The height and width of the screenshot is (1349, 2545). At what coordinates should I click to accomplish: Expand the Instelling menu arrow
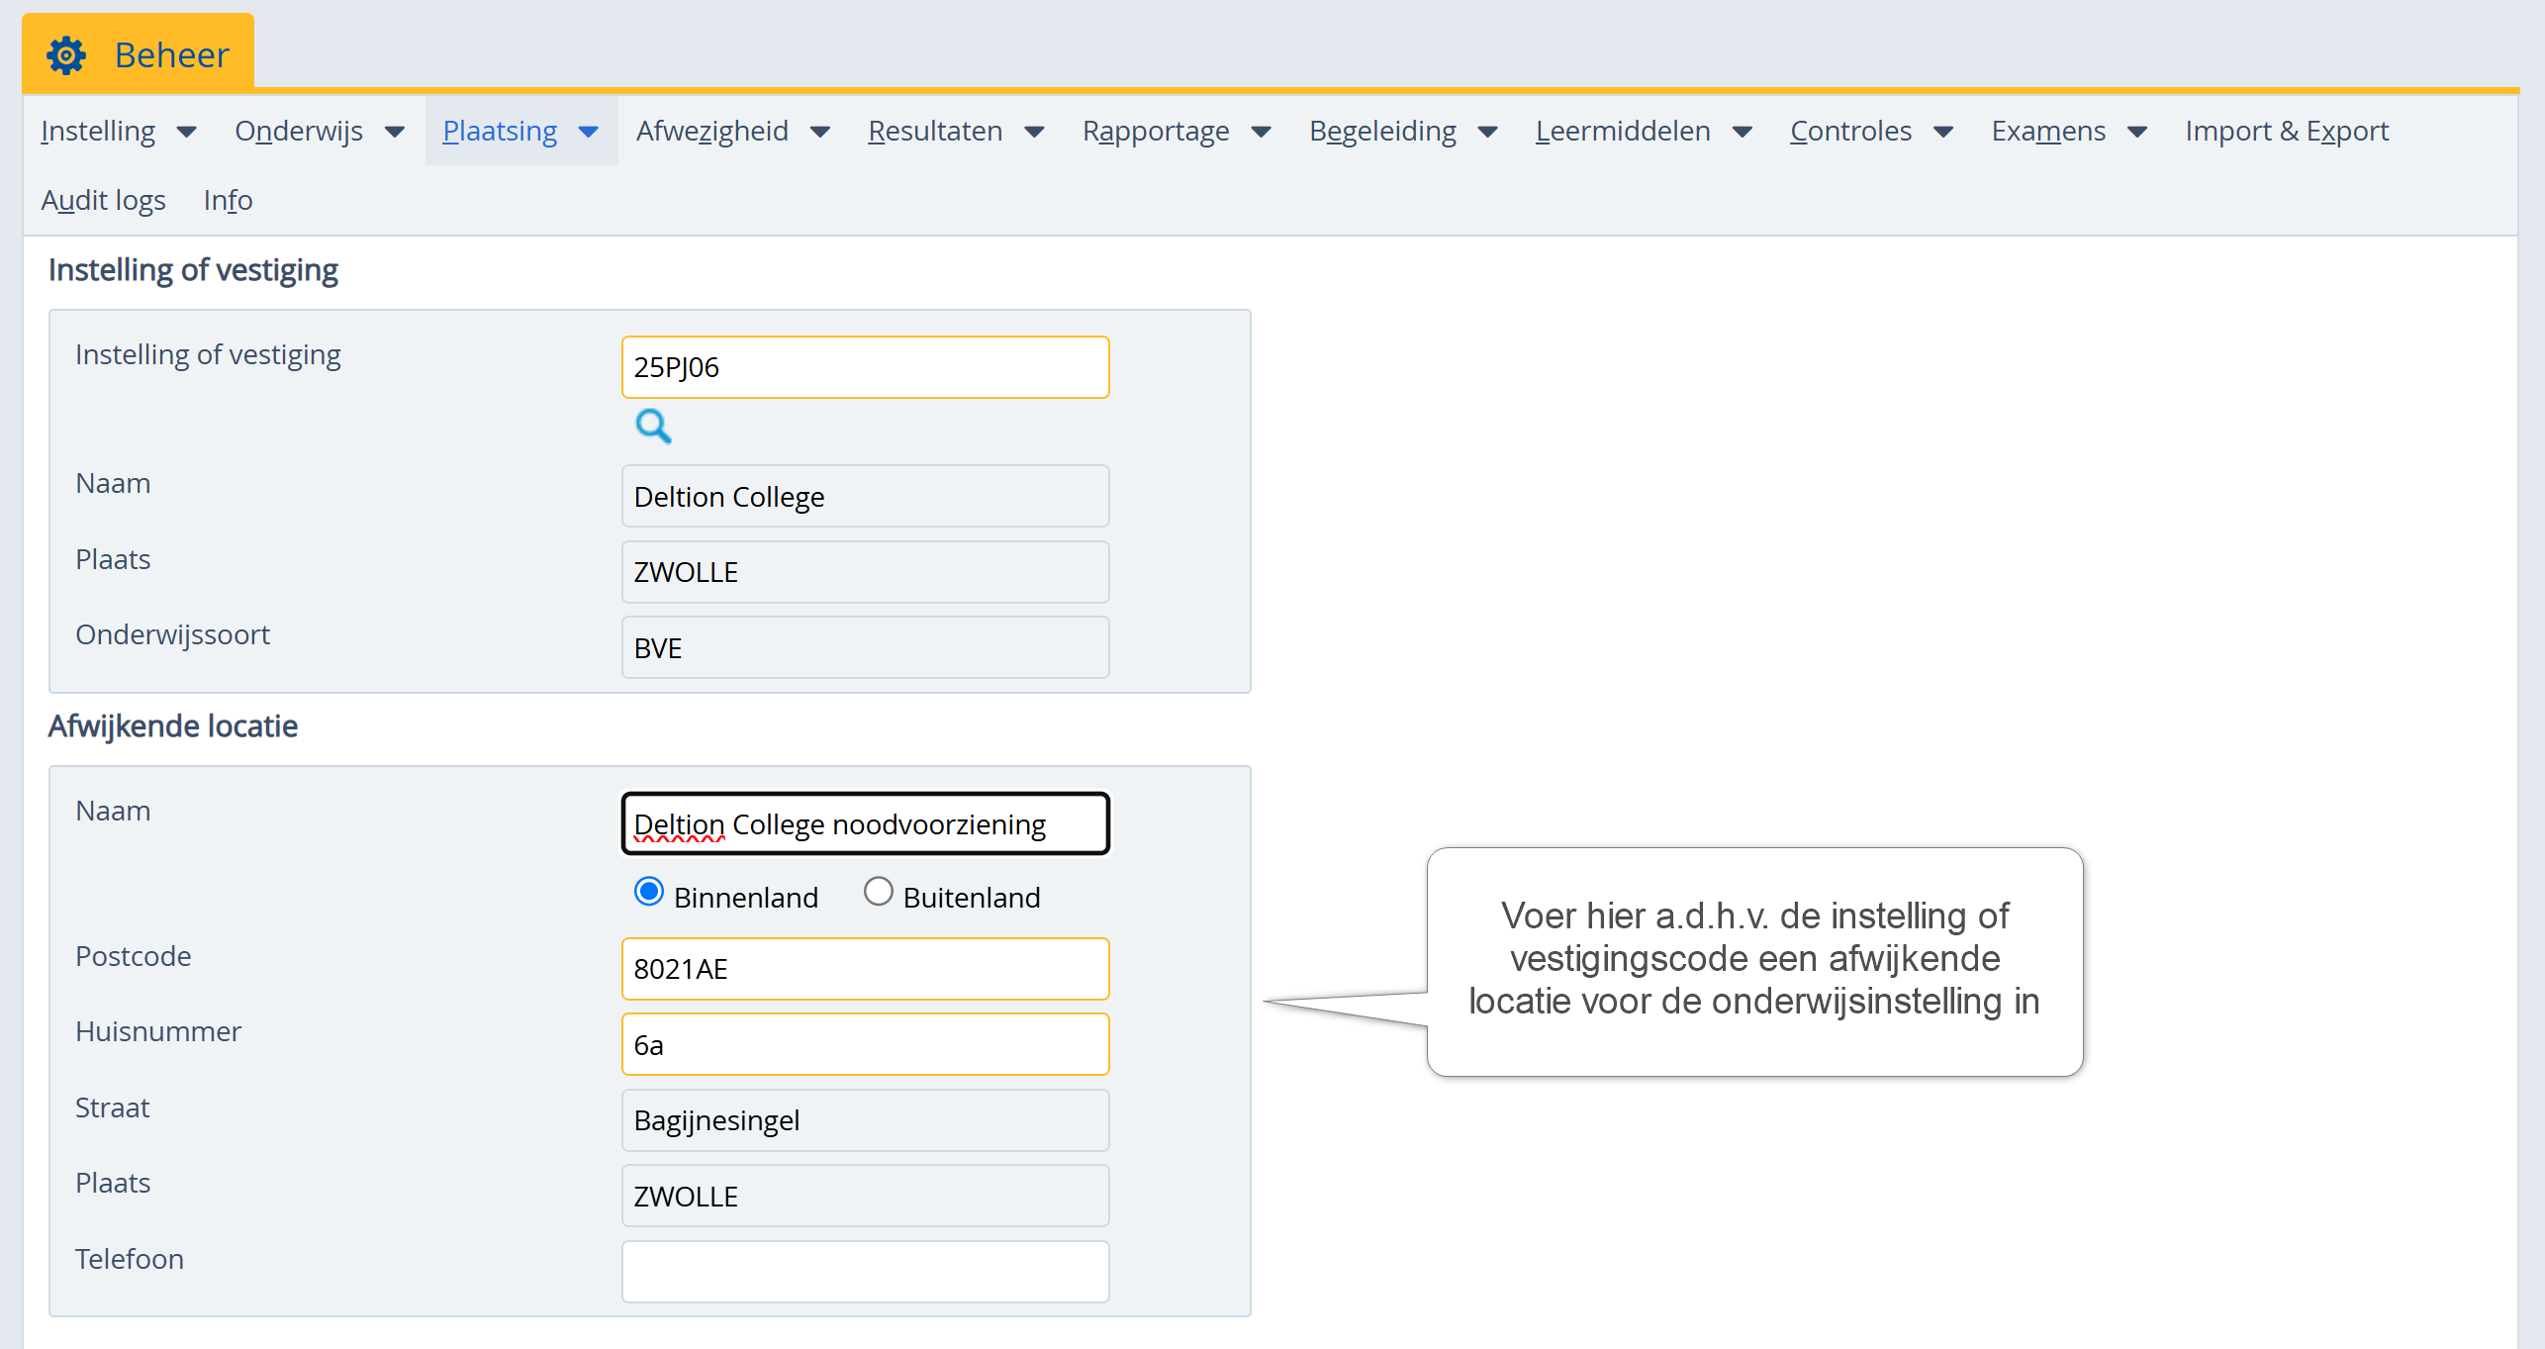click(186, 132)
